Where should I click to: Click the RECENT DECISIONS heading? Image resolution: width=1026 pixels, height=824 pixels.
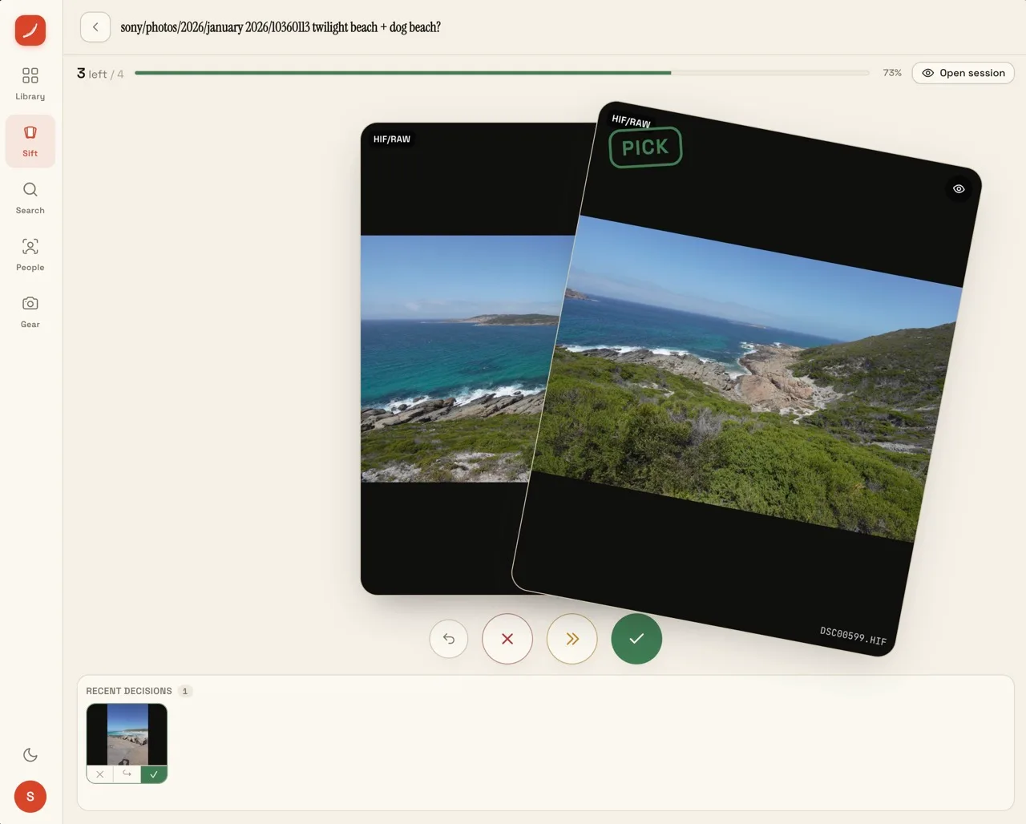click(x=129, y=691)
